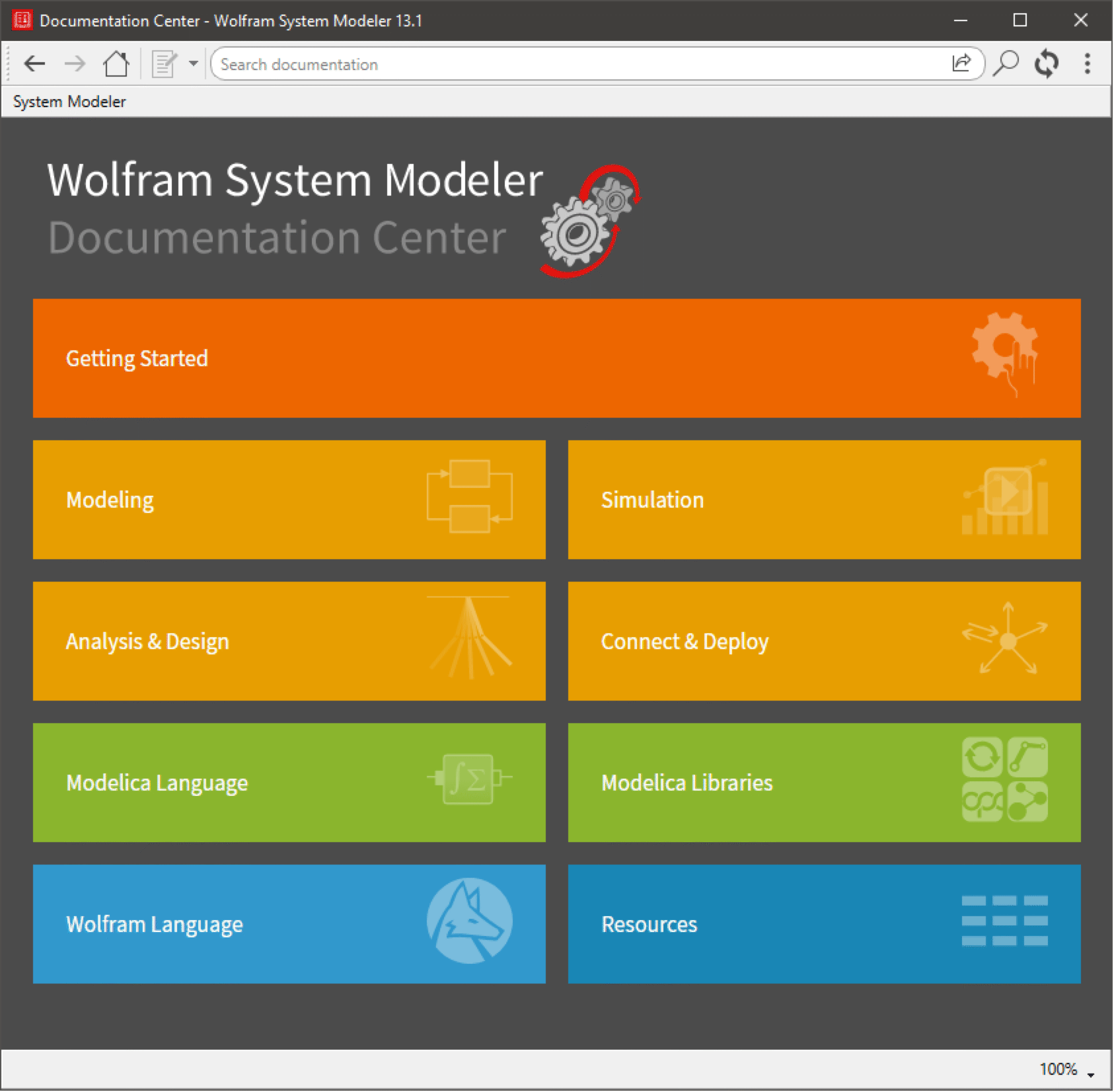Reload the page with refresh icon
Screen dimensions: 1114x1092
(x=1047, y=64)
